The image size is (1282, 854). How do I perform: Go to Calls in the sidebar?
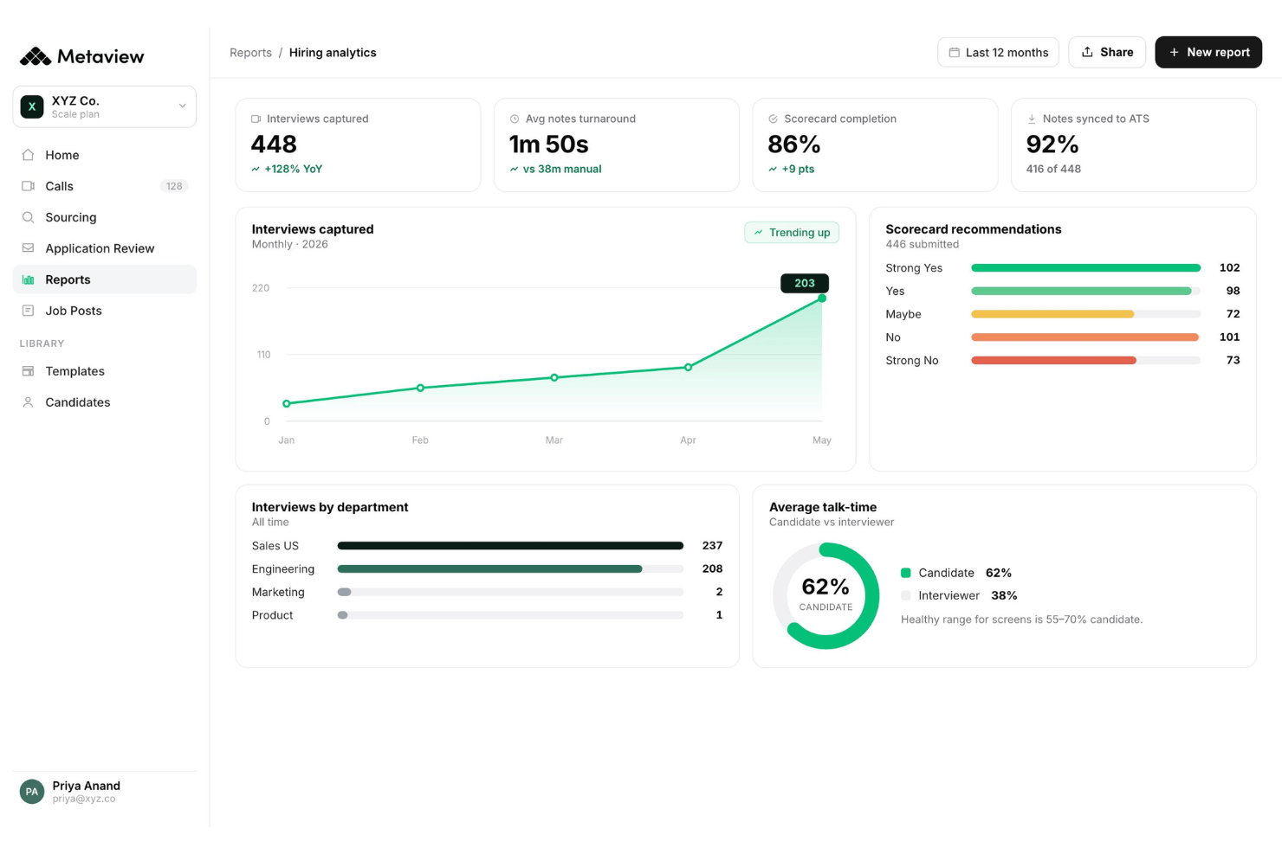(x=105, y=186)
